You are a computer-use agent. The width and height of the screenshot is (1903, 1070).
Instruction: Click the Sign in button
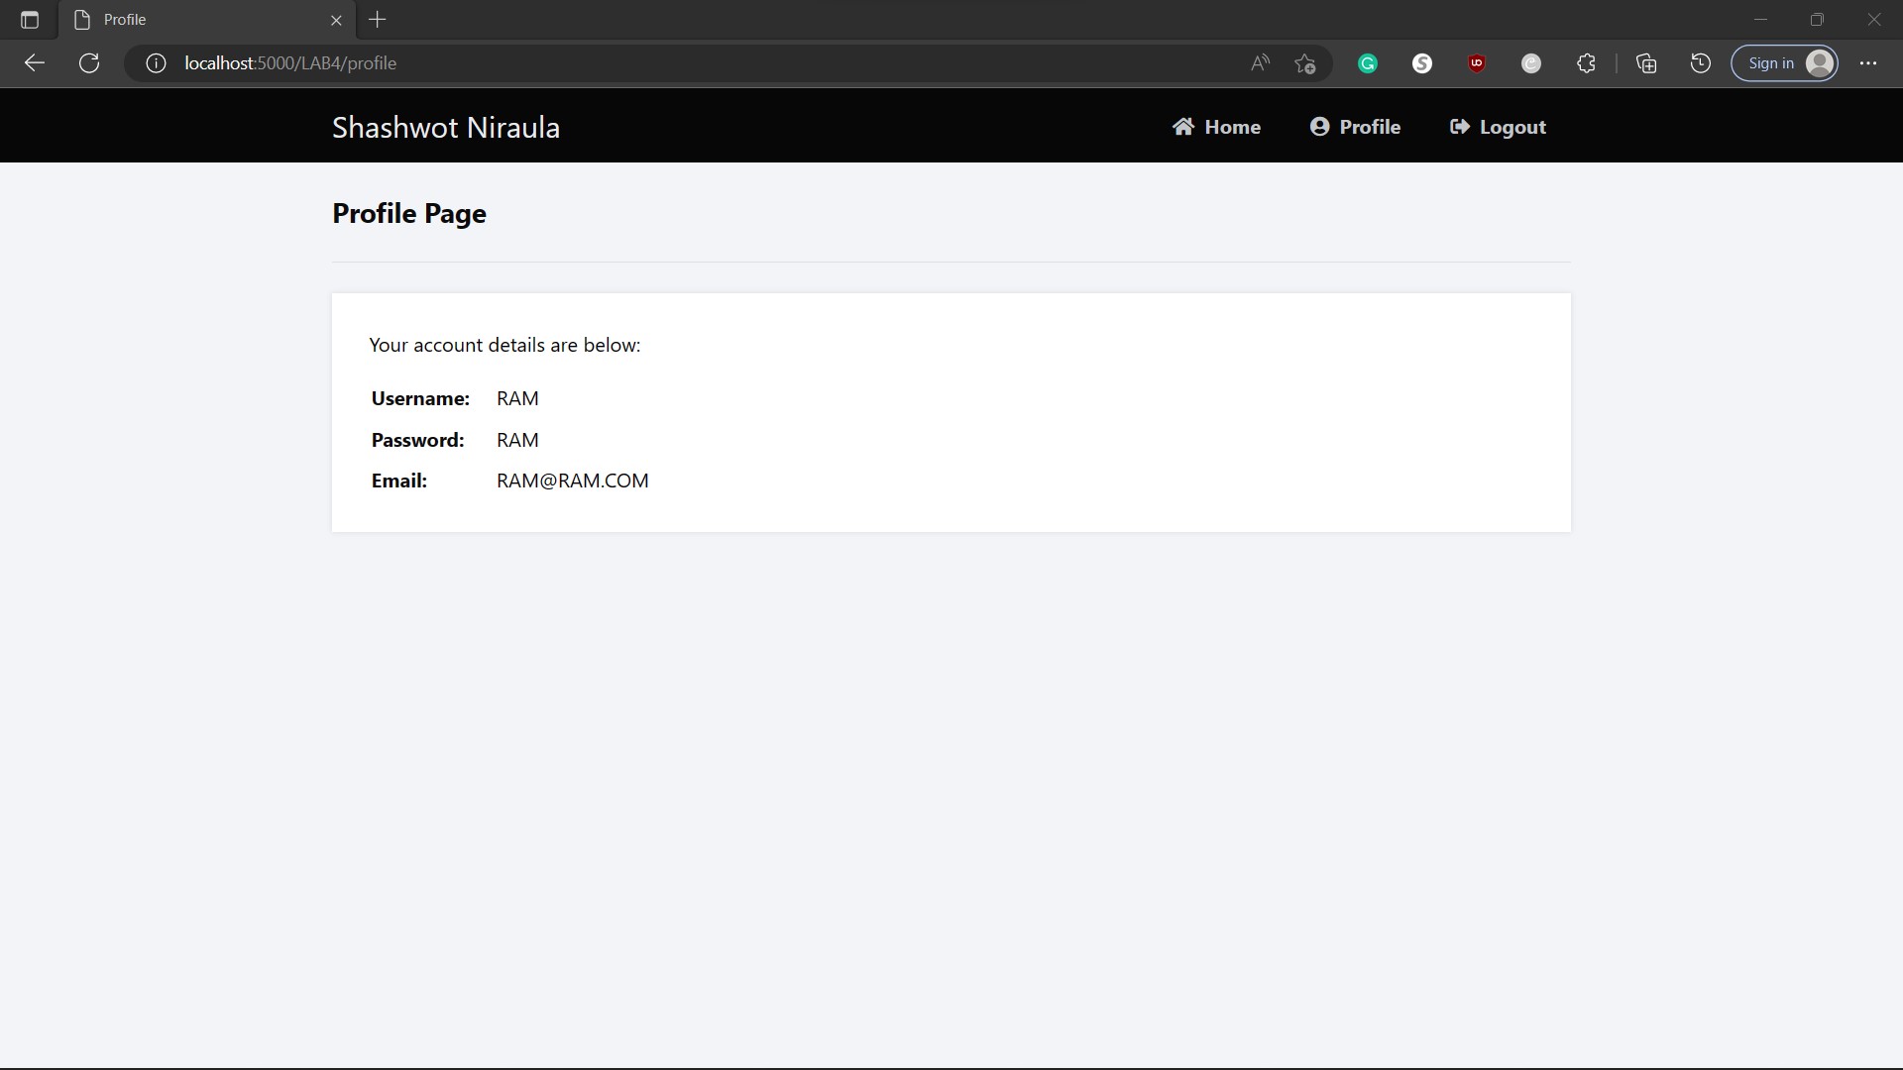pyautogui.click(x=1785, y=62)
